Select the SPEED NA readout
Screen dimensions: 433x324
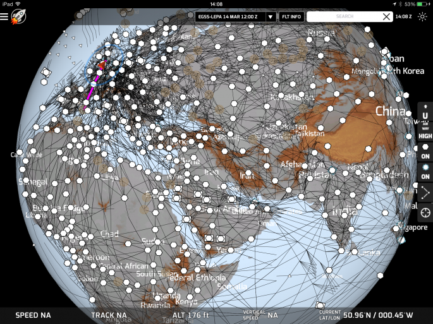tap(33, 315)
